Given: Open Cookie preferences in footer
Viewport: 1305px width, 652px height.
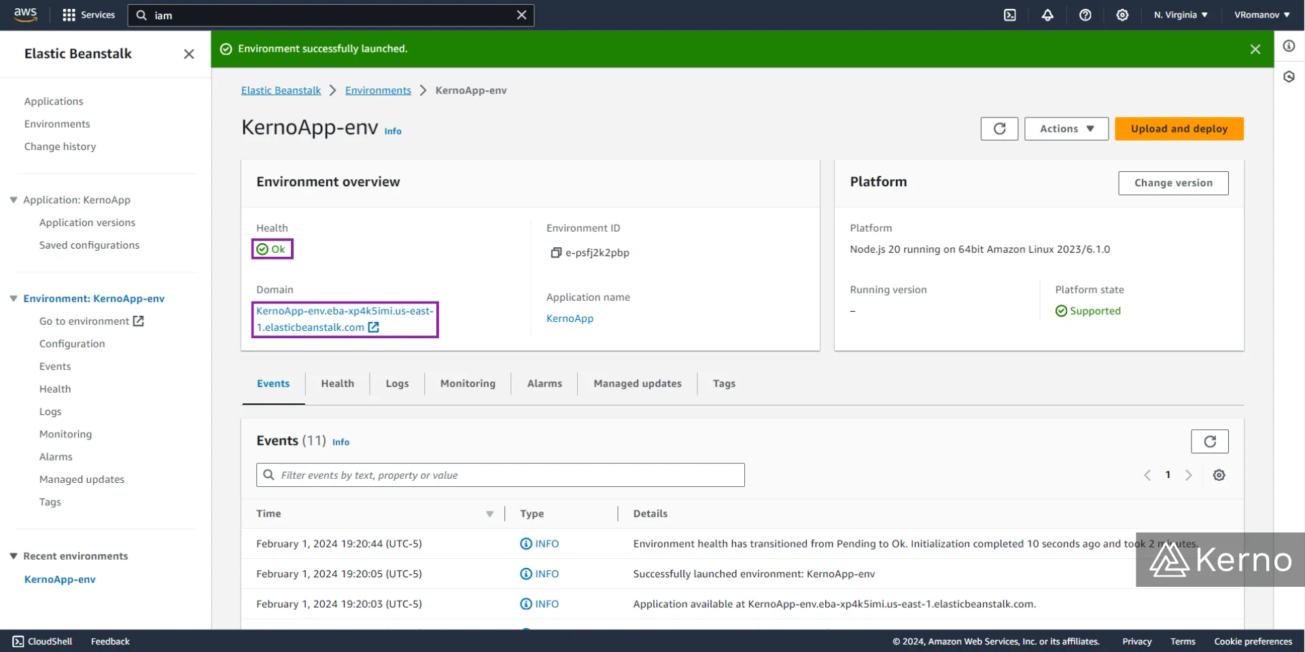Looking at the screenshot, I should [1253, 641].
